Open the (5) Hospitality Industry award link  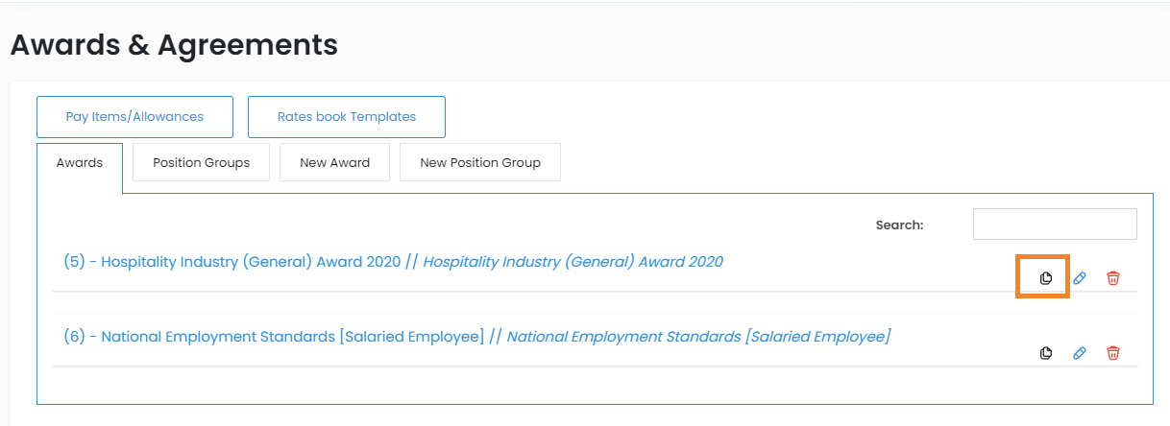tap(231, 262)
